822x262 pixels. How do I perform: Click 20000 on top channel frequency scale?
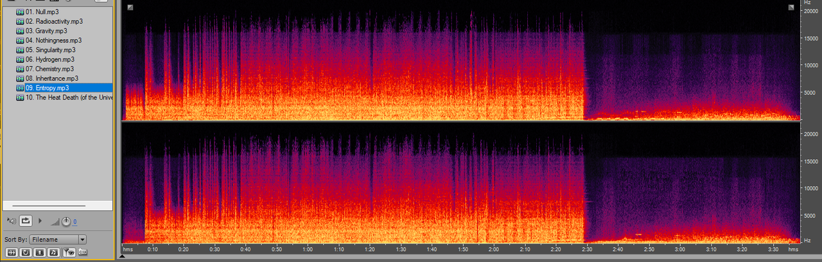[x=810, y=11]
